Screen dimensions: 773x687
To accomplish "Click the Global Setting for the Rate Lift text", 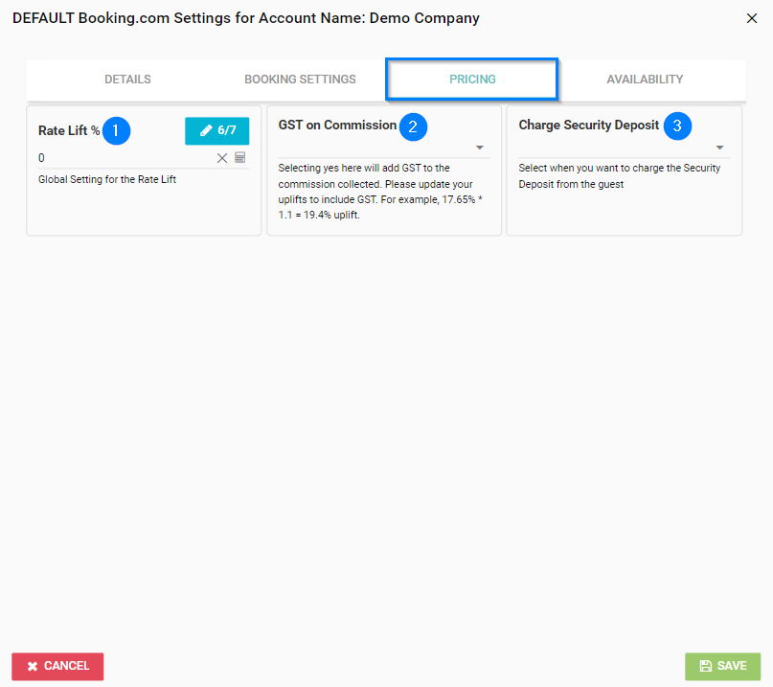I will [107, 179].
